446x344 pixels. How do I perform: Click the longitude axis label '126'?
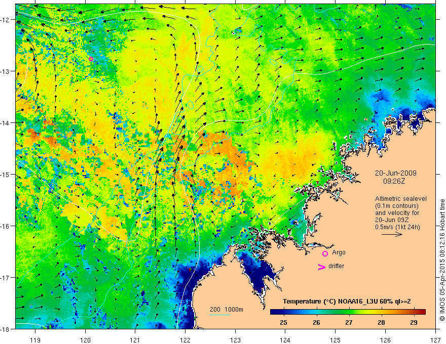tap(385, 340)
